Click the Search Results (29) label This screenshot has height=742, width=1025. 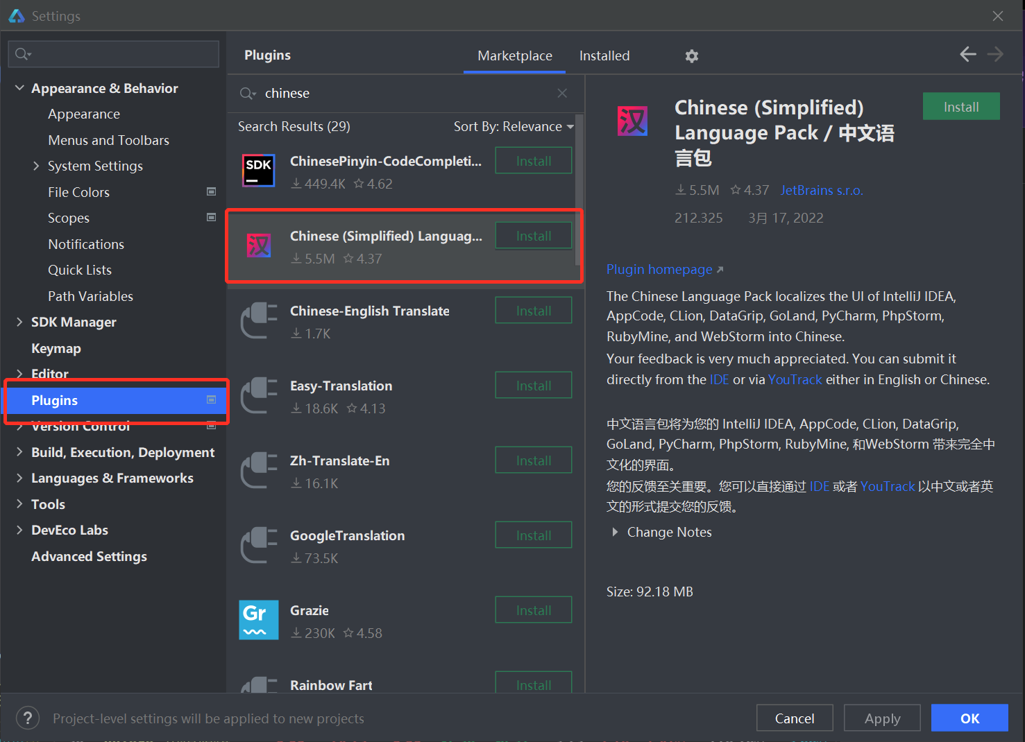point(294,126)
